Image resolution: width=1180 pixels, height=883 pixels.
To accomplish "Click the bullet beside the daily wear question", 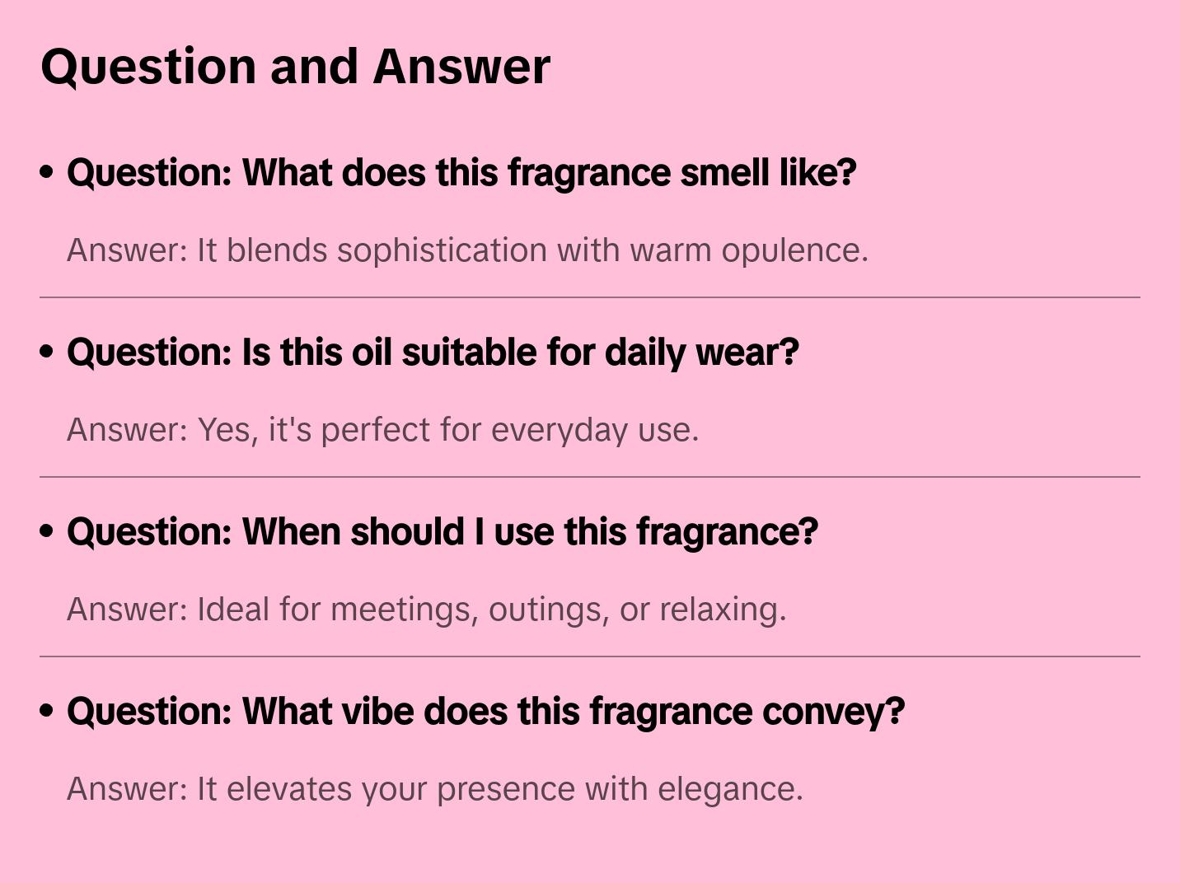I will point(47,352).
